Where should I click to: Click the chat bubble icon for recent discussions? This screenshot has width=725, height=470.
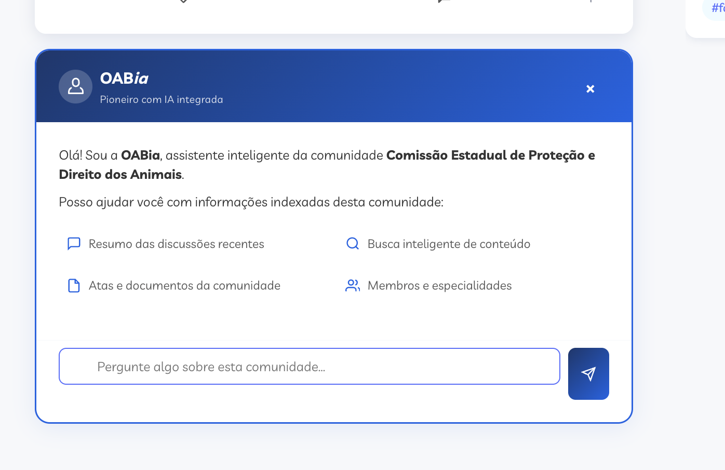coord(74,244)
